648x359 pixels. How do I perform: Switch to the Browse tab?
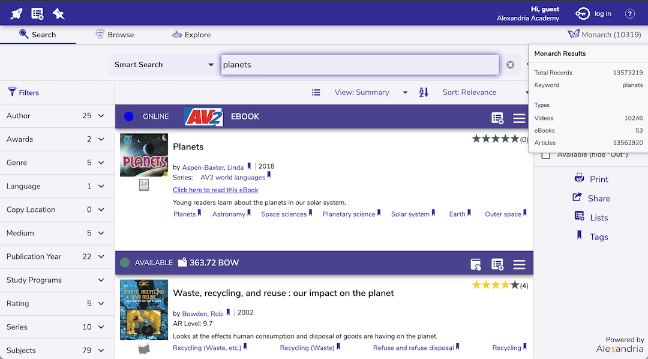115,35
